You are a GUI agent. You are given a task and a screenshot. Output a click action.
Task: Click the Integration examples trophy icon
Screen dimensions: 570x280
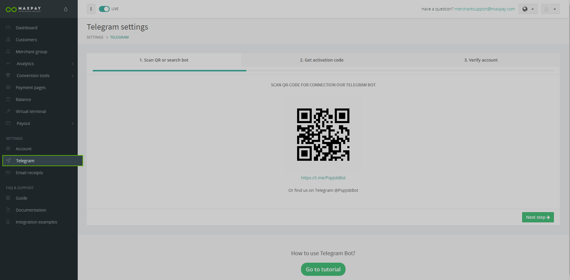[8, 222]
